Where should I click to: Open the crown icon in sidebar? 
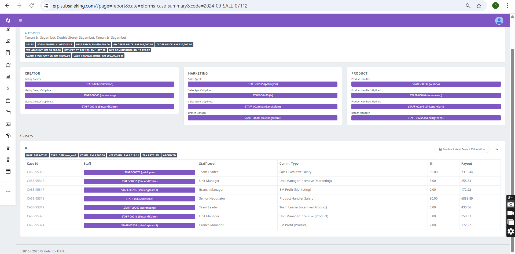pyautogui.click(x=8, y=65)
